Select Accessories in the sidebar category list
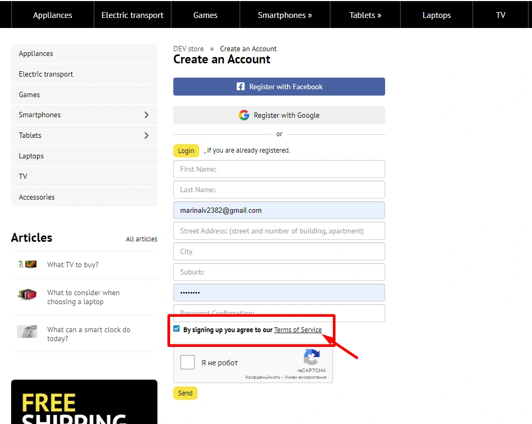The width and height of the screenshot is (532, 424). tap(37, 197)
